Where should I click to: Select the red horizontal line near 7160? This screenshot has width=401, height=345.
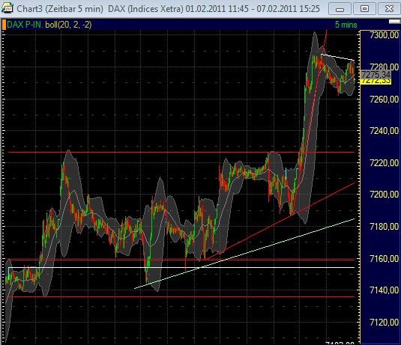(181, 260)
